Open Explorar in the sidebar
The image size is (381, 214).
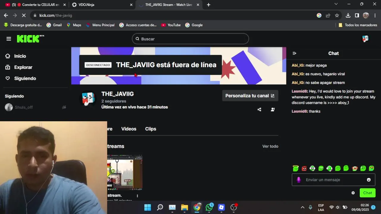coord(19,67)
